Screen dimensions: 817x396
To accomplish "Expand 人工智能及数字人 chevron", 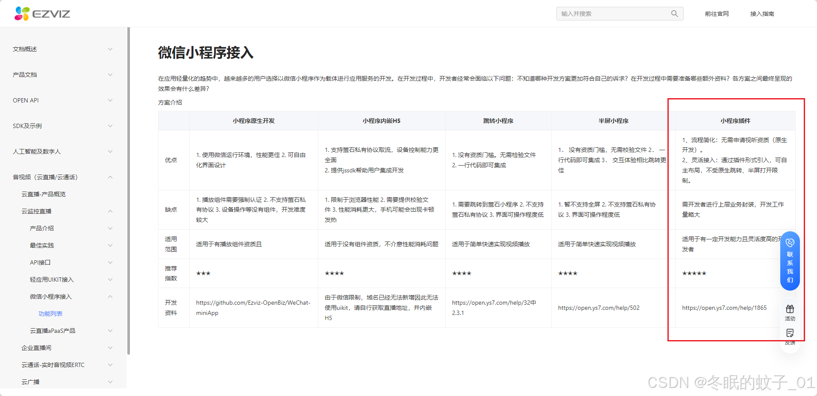I will pos(110,151).
